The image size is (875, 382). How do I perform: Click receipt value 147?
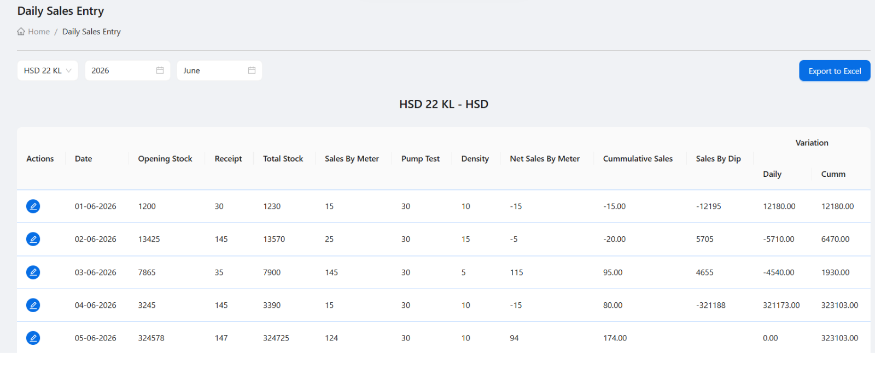point(221,338)
